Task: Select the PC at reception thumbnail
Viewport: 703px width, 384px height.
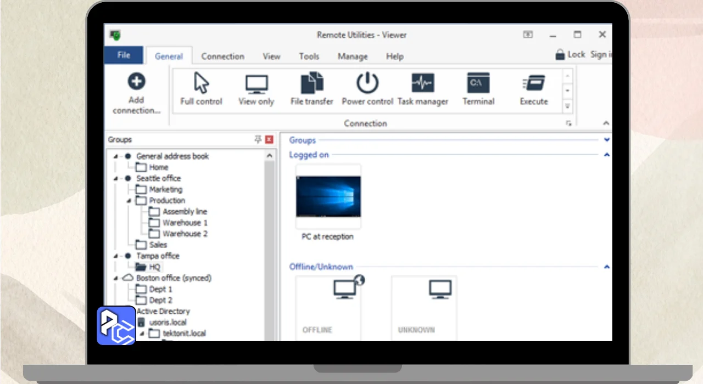Action: 328,197
